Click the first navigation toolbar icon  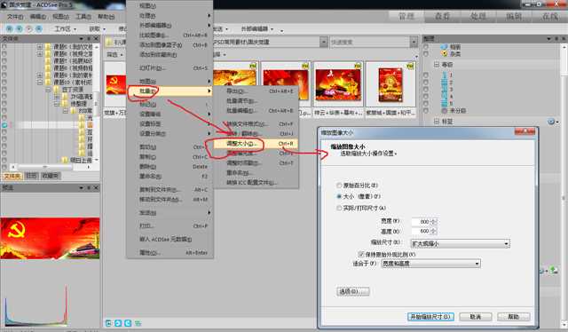[x=10, y=28]
